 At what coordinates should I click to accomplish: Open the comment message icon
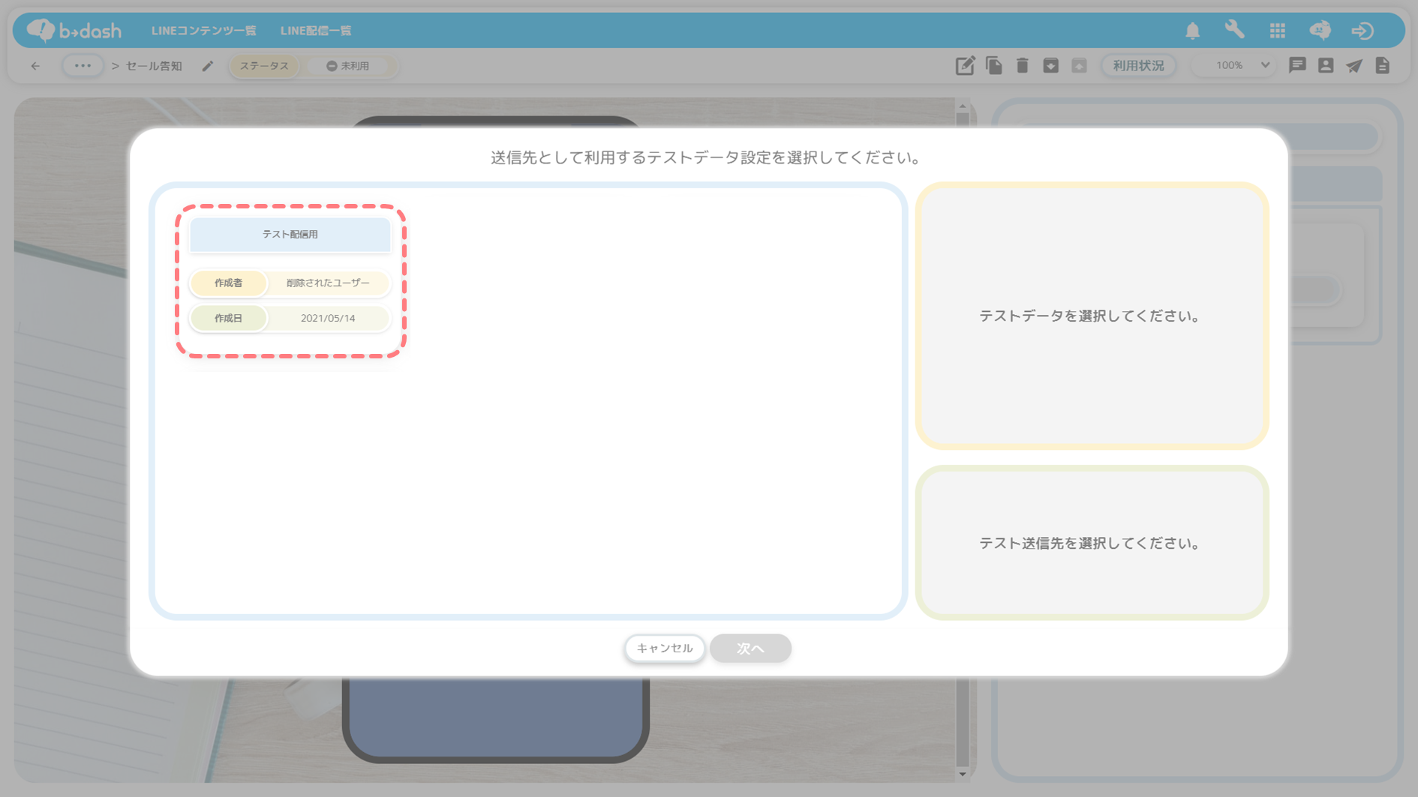[1297, 66]
